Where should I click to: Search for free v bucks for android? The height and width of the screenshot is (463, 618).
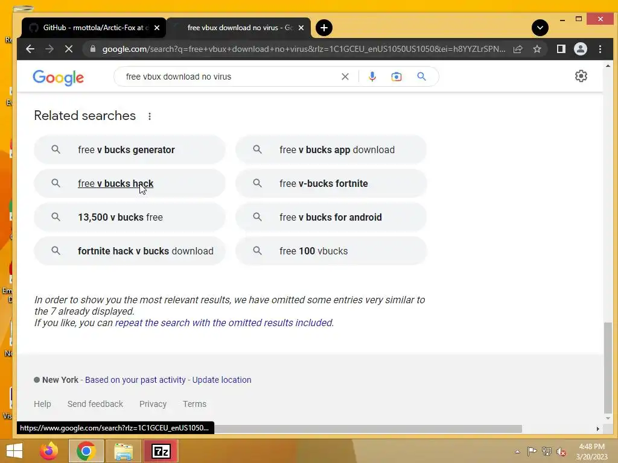331,217
